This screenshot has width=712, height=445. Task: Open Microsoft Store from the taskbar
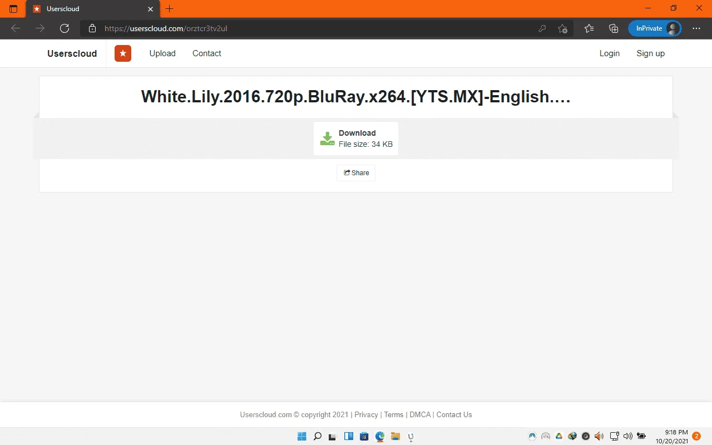coord(364,436)
